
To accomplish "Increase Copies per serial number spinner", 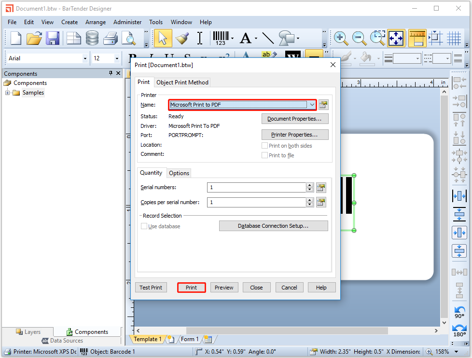I will [310, 200].
